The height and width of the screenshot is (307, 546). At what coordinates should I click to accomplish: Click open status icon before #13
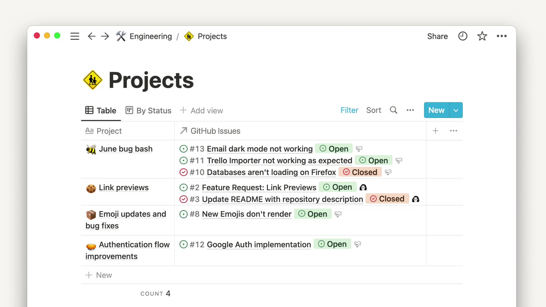coord(183,149)
